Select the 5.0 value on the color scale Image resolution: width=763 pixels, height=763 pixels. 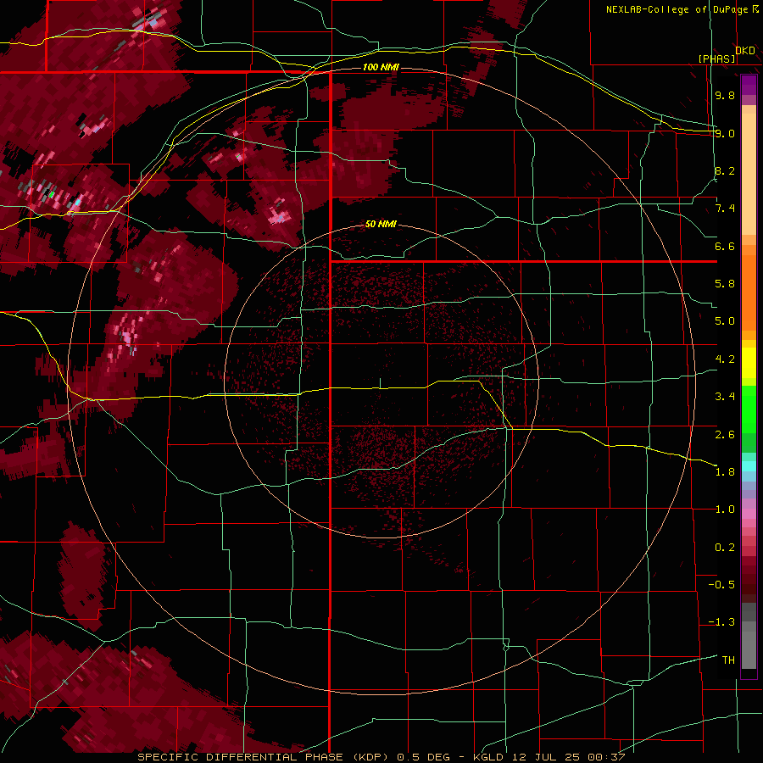pyautogui.click(x=725, y=321)
